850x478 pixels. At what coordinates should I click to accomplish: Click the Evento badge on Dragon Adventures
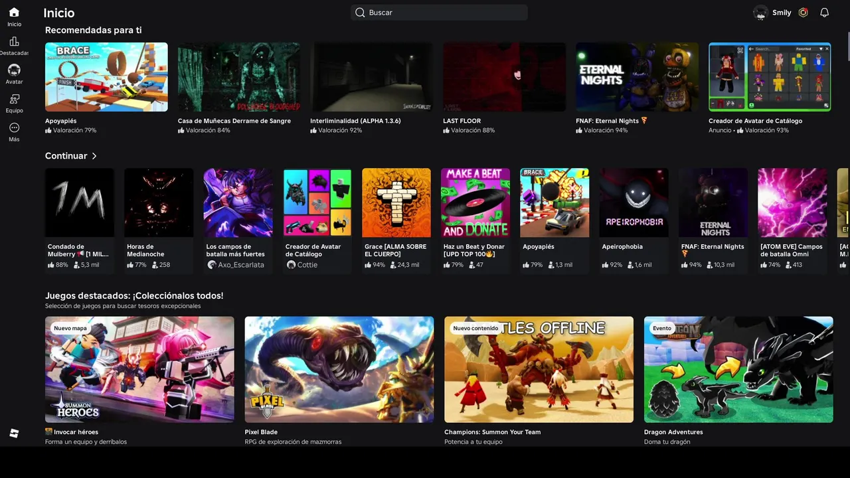click(x=662, y=328)
